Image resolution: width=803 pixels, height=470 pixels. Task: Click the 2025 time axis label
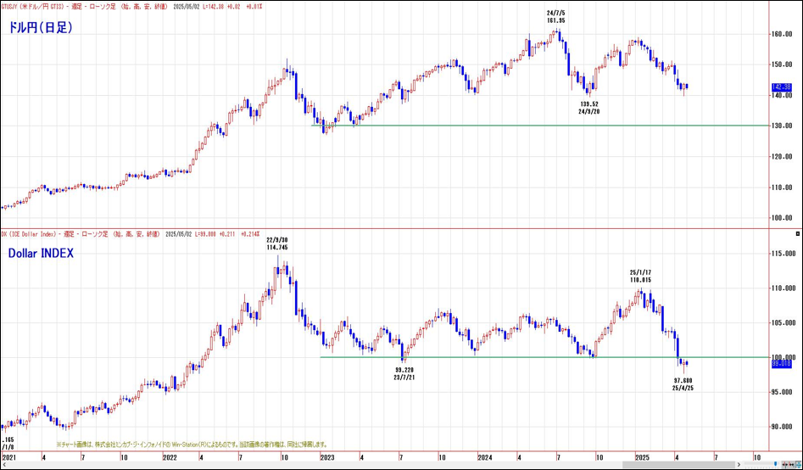click(x=642, y=456)
